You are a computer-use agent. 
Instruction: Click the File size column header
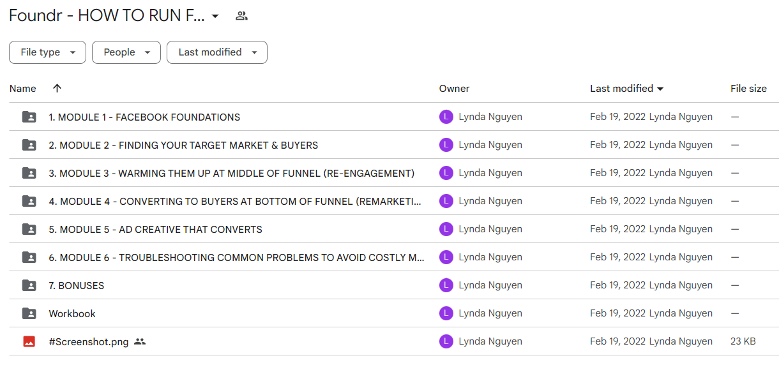(x=748, y=89)
